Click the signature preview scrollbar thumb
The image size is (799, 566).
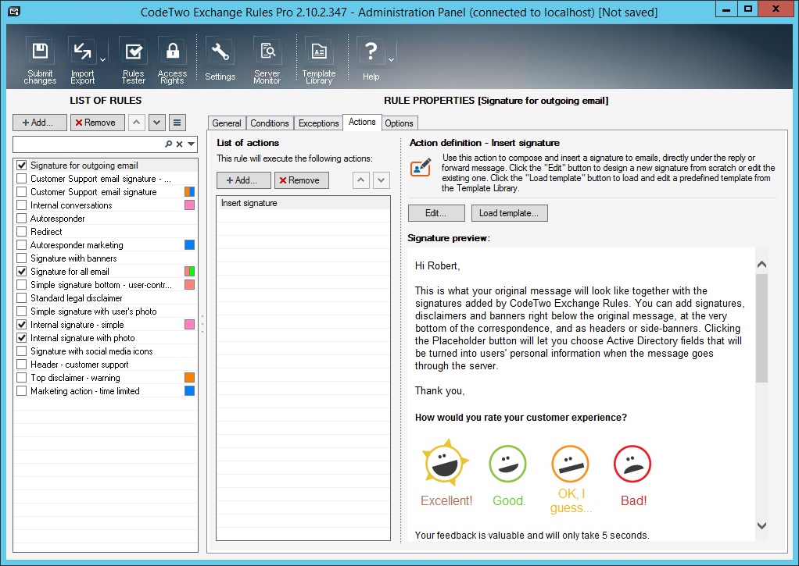pos(761,328)
